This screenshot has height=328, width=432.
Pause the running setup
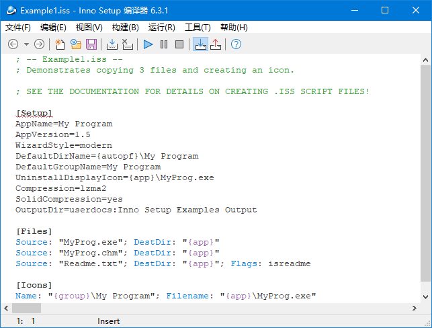(x=164, y=44)
